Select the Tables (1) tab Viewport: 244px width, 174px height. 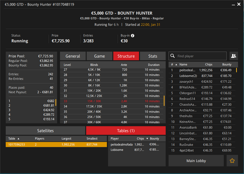pos(126,131)
